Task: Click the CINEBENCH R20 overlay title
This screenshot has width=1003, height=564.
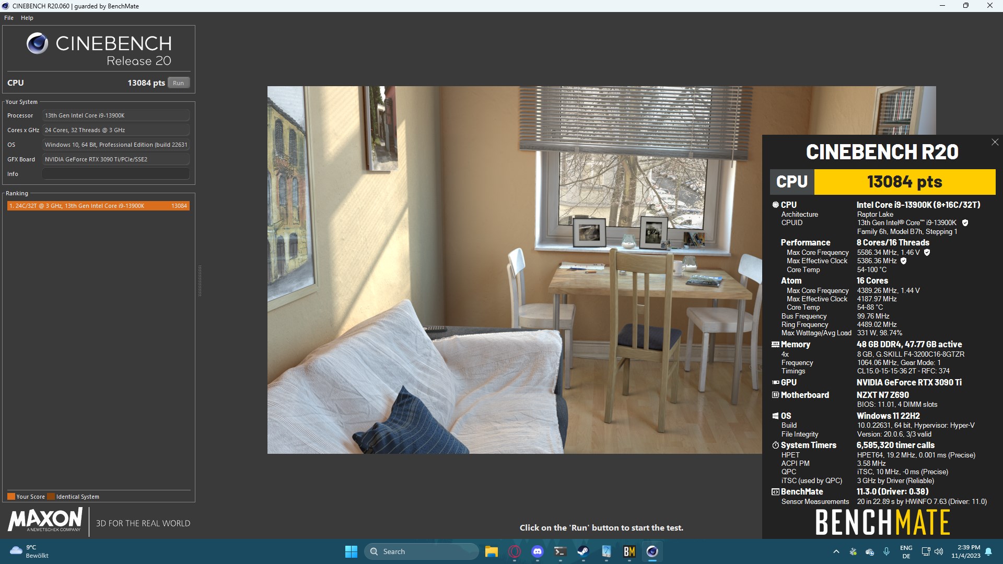Action: 882,152
